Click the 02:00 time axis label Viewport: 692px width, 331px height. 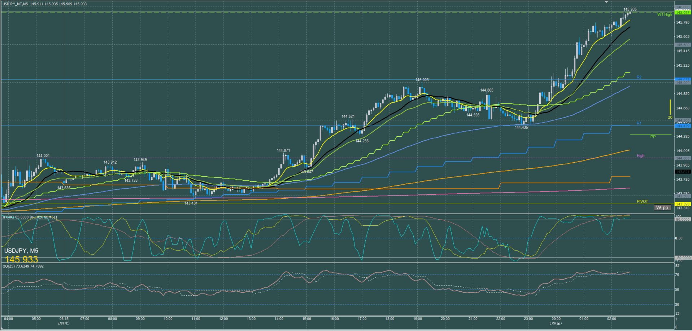pos(612,319)
